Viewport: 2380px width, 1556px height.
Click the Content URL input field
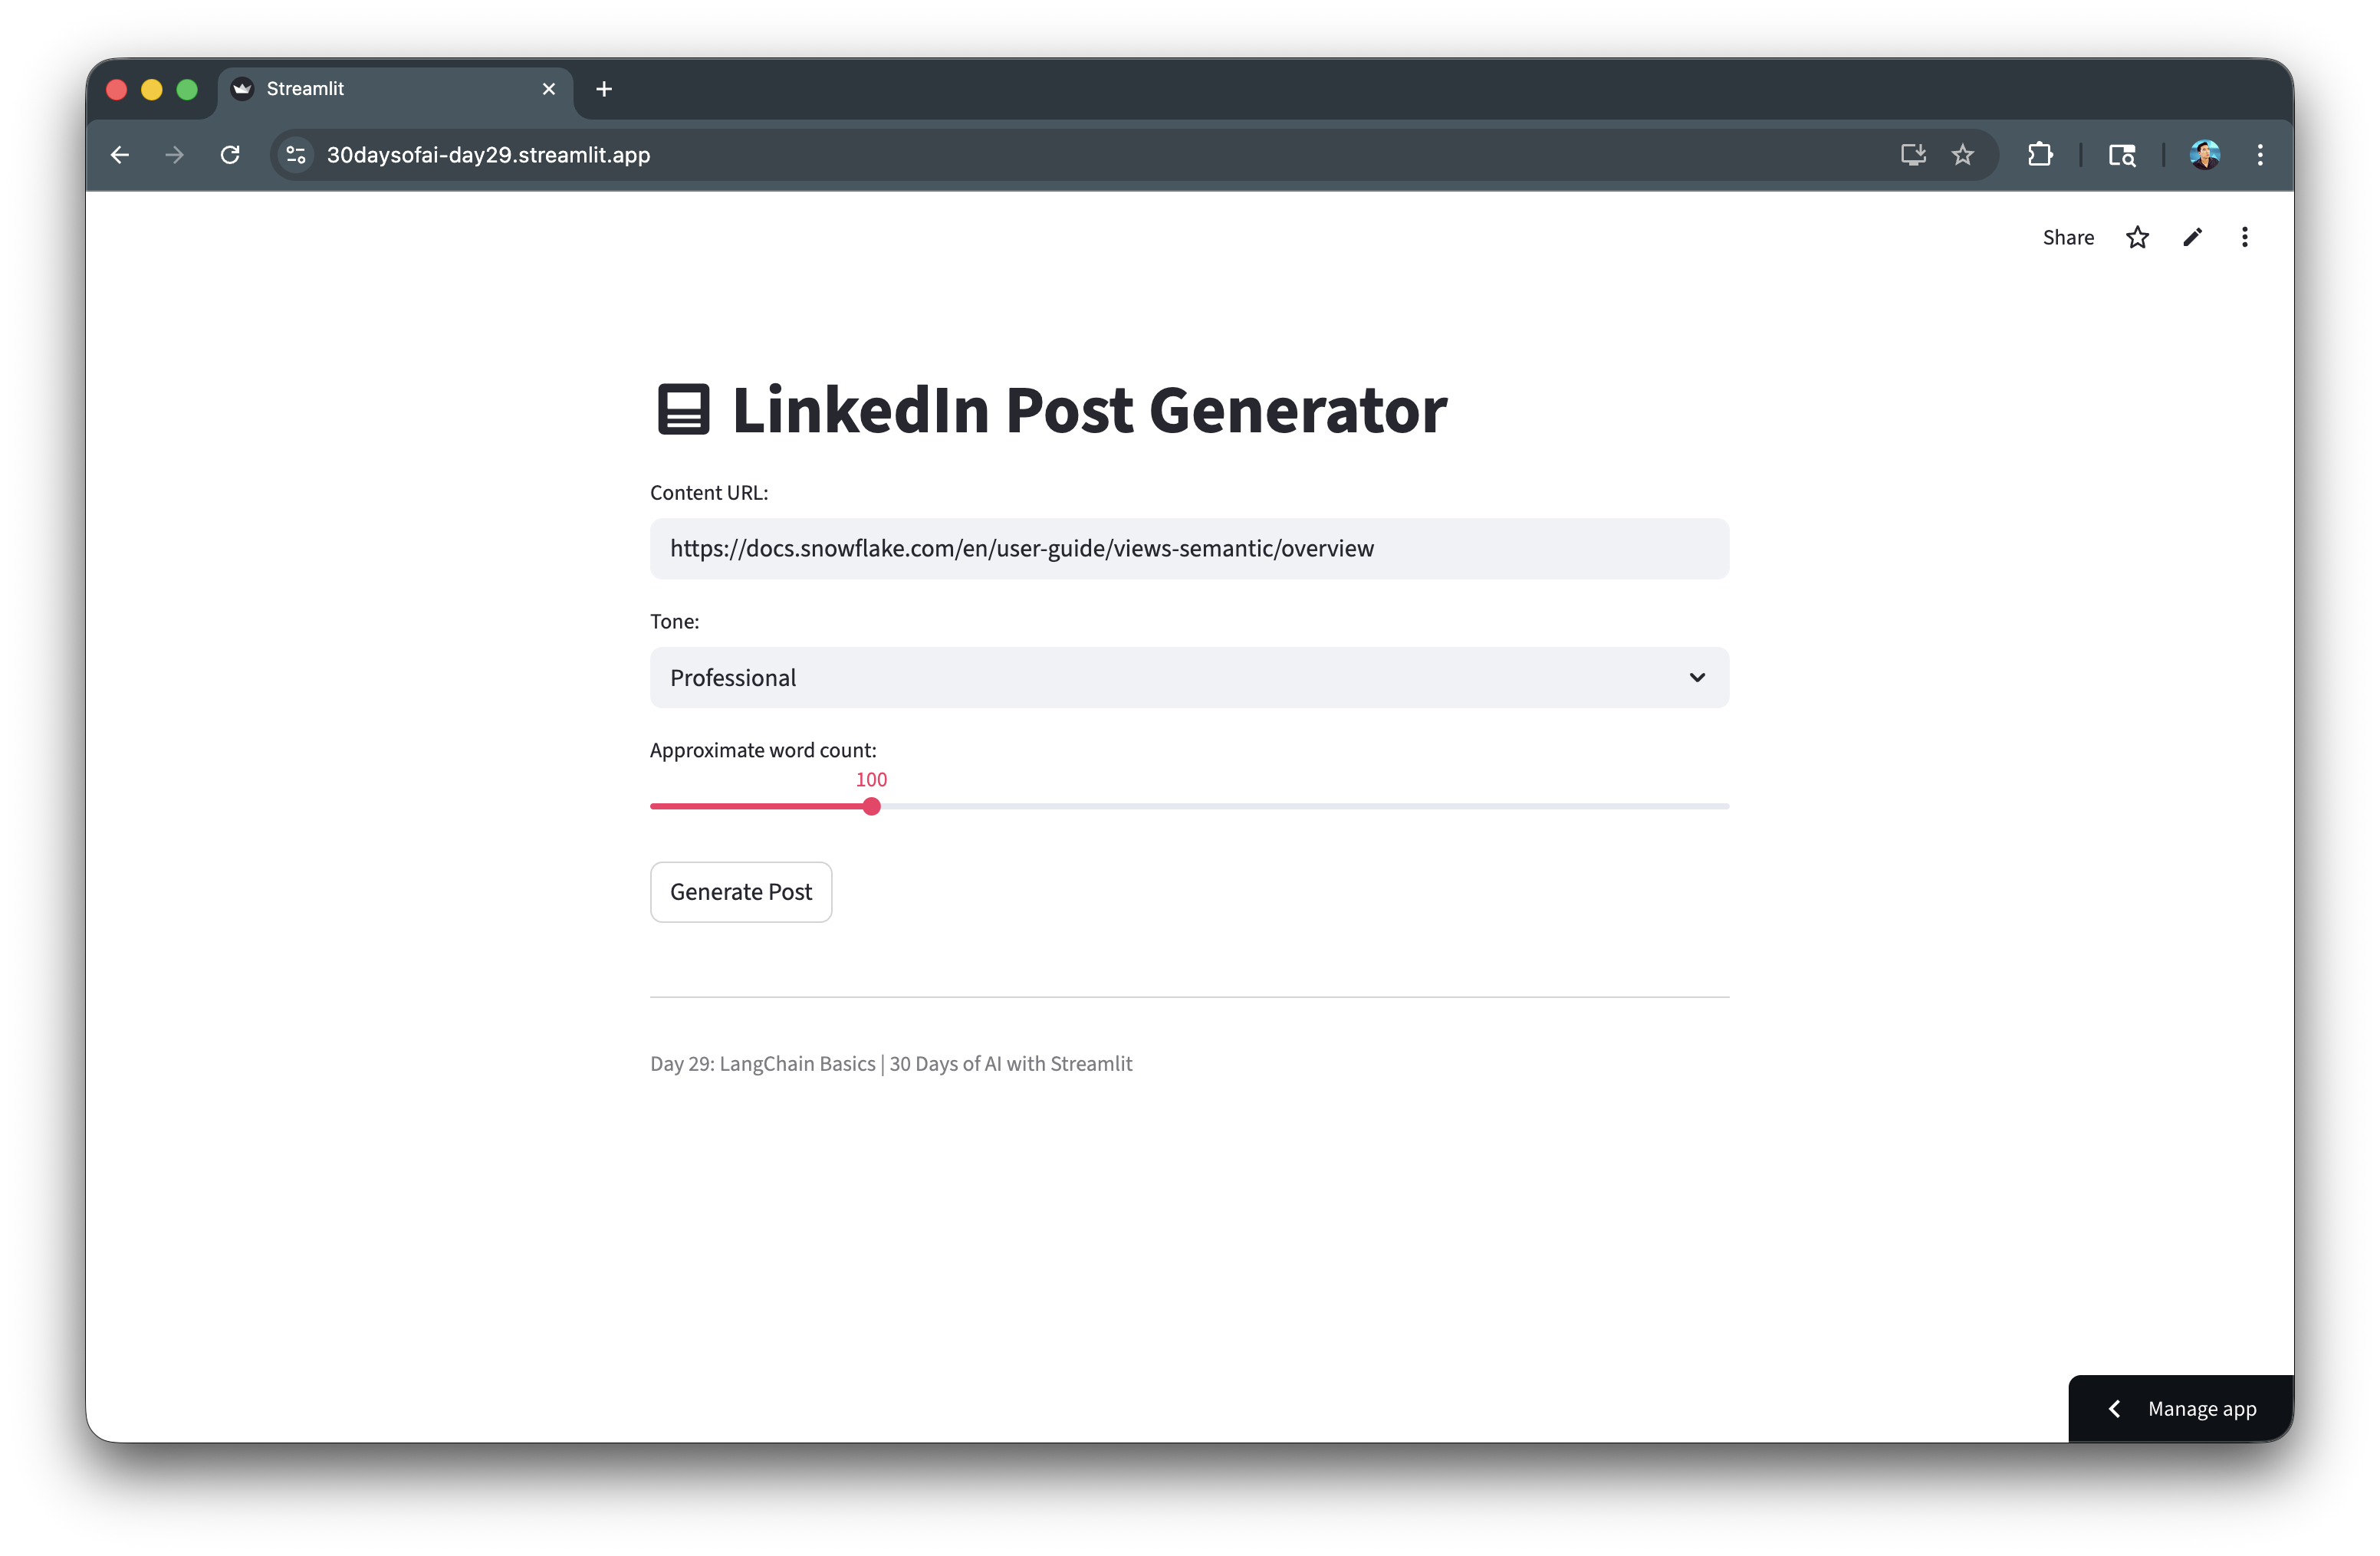(x=1189, y=549)
